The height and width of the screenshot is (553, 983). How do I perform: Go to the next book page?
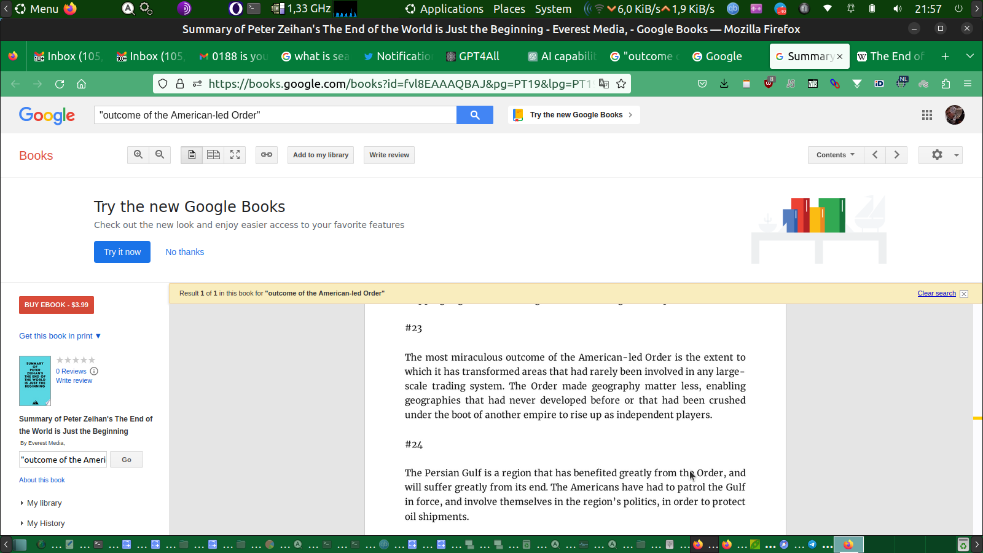pyautogui.click(x=896, y=155)
